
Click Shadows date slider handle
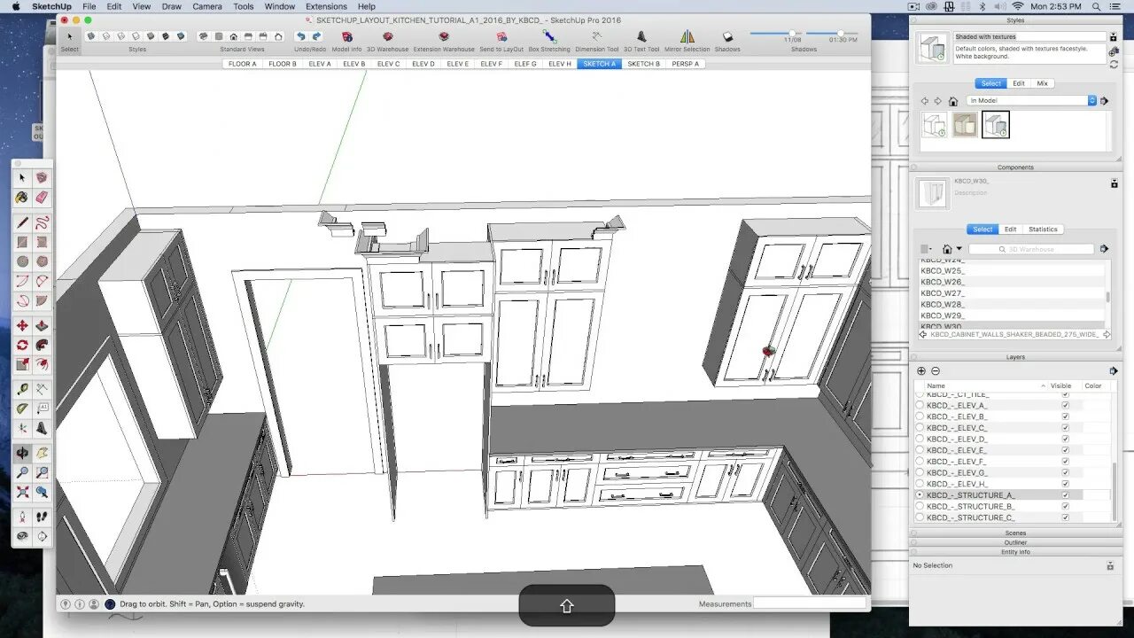point(792,34)
